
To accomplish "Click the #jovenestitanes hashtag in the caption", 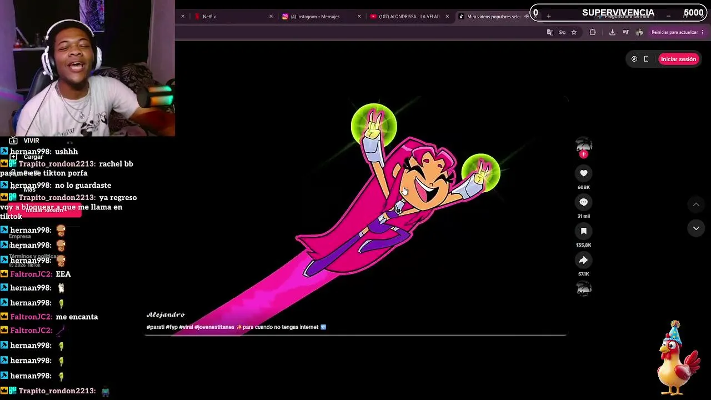I will click(x=214, y=327).
